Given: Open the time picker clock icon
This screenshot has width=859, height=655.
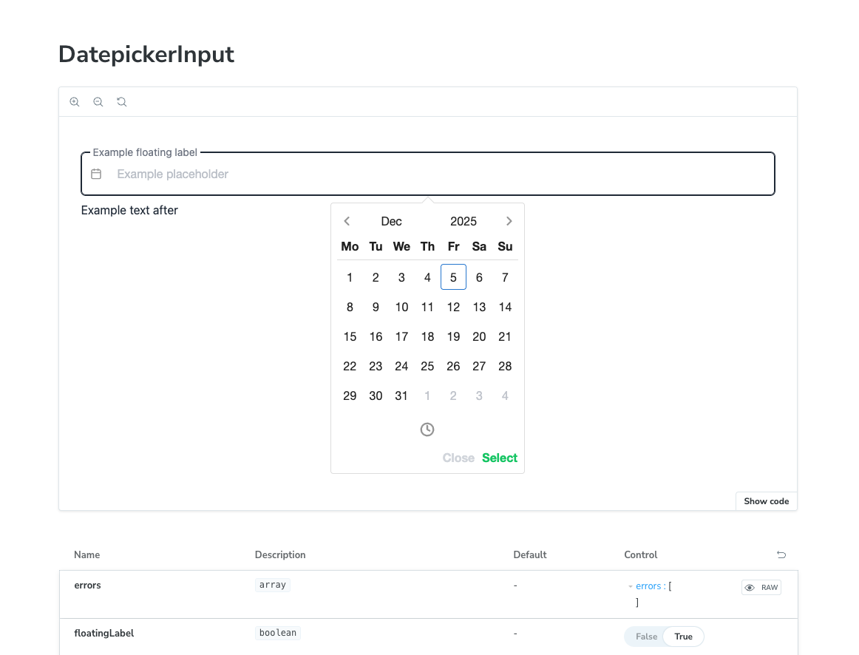Looking at the screenshot, I should (427, 430).
